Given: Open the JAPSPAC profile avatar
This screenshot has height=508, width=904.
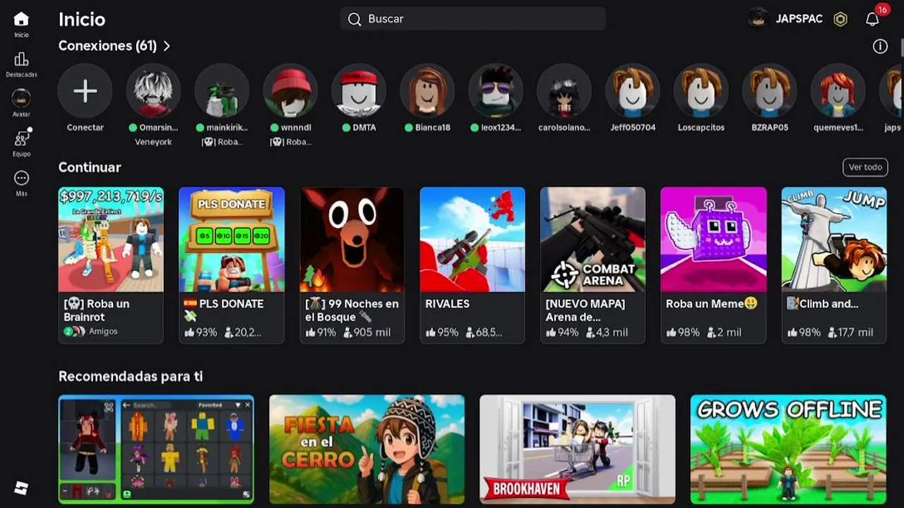Looking at the screenshot, I should 759,19.
